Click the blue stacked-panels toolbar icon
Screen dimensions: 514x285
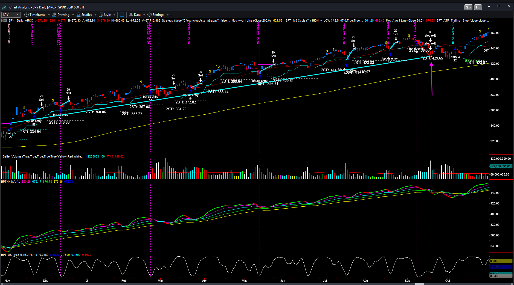122,15
